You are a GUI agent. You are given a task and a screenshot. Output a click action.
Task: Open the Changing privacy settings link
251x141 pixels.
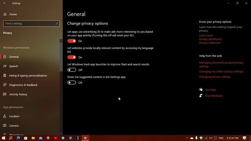215,77
